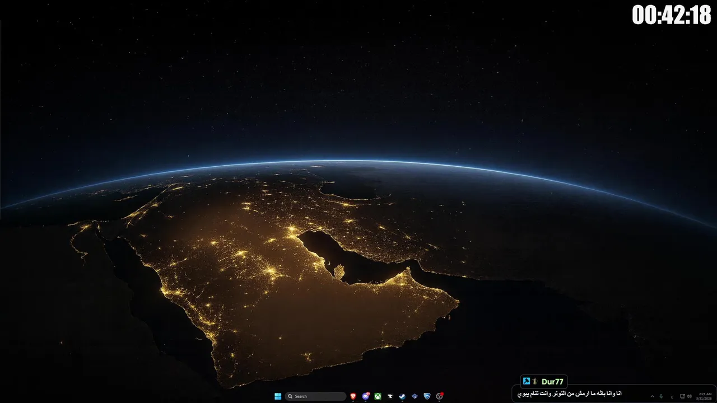717x403 pixels.
Task: Open the Faceit app icon in the taskbar
Action: coord(390,396)
